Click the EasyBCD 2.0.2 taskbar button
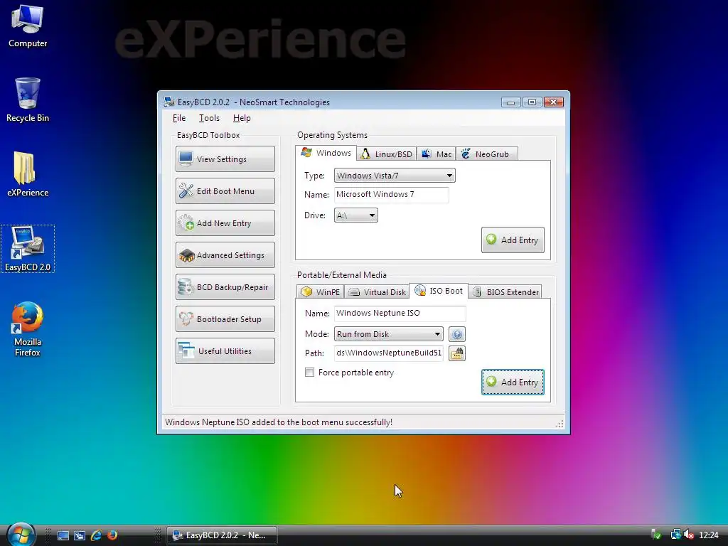This screenshot has width=728, height=546. (x=222, y=535)
